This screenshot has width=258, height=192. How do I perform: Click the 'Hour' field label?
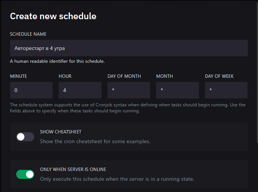[65, 76]
